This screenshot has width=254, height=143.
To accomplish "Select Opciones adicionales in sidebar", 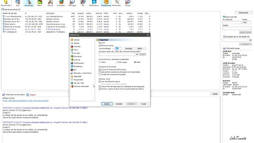I will point(80,87).
